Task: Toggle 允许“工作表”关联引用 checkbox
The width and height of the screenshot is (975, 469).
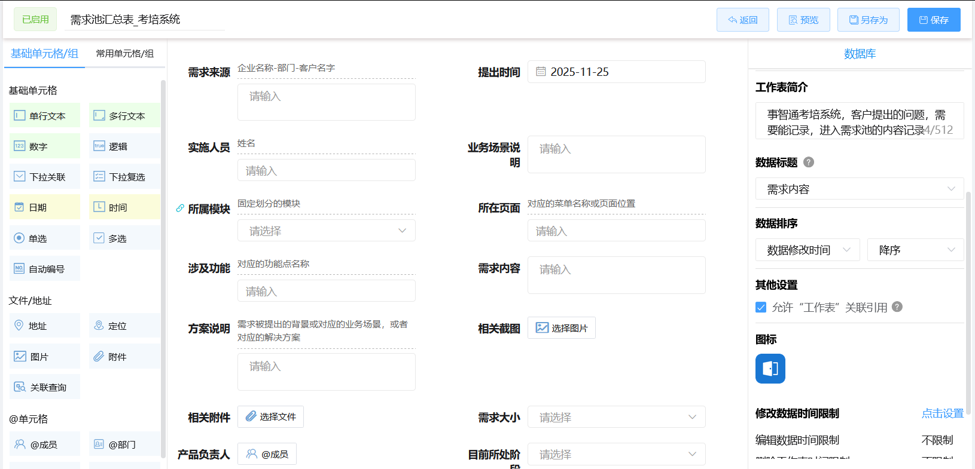Action: [x=761, y=307]
